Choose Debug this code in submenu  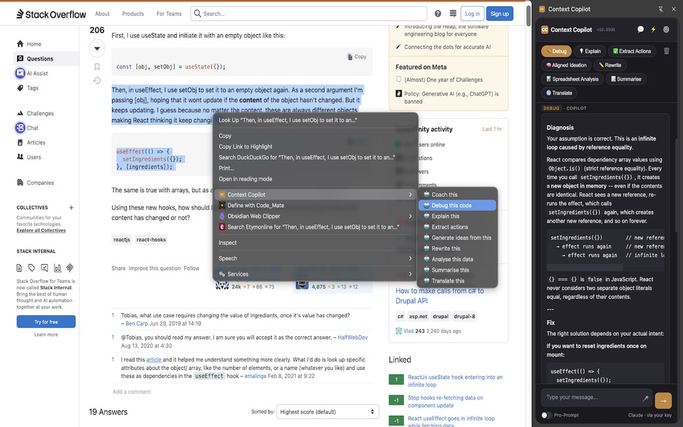457,205
